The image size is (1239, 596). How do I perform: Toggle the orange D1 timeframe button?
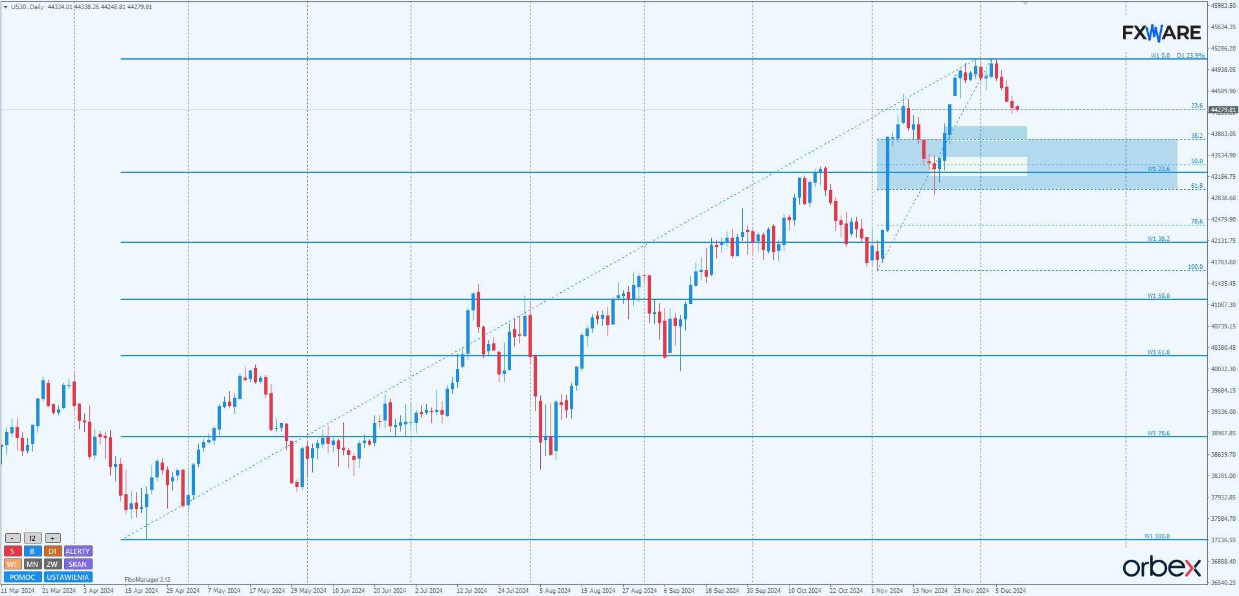click(52, 551)
